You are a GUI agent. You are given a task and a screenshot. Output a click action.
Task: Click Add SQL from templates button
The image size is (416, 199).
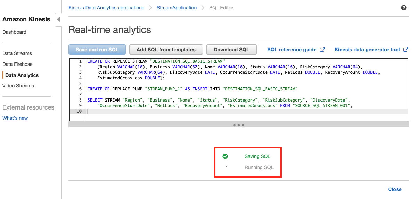coord(166,50)
